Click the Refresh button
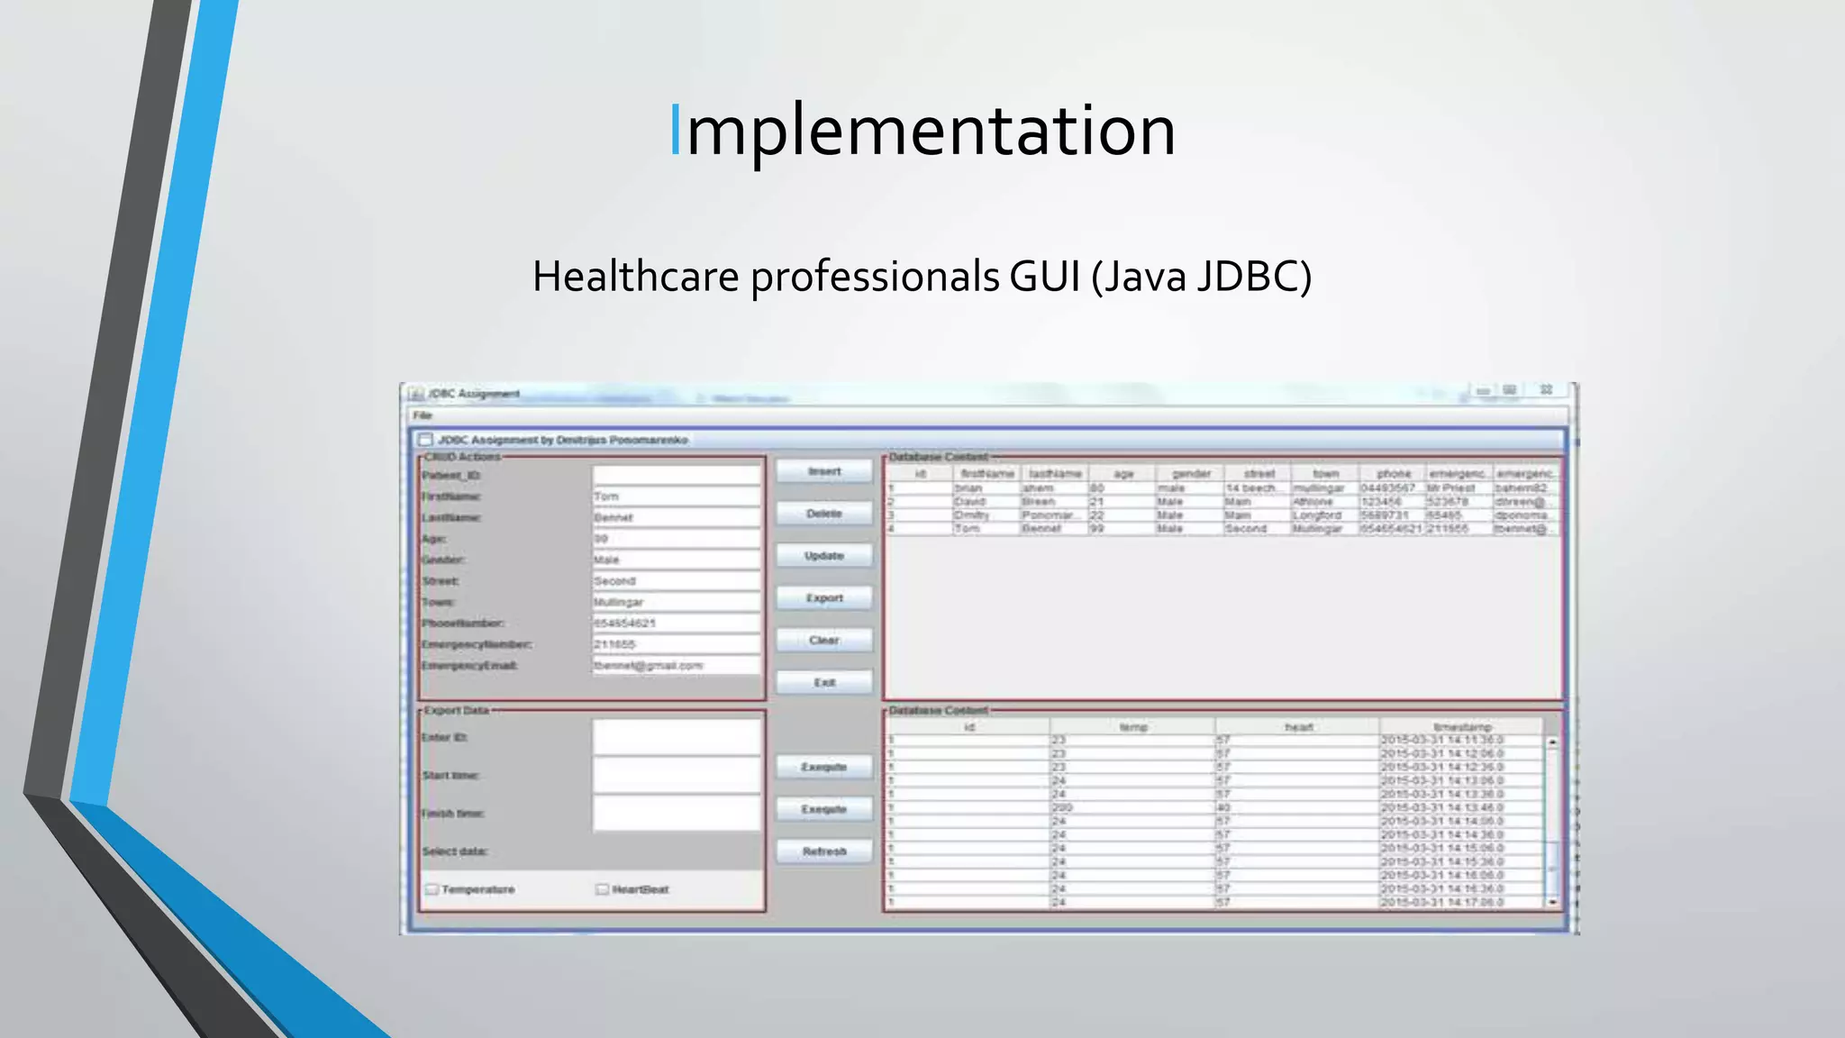The height and width of the screenshot is (1038, 1845). pyautogui.click(x=824, y=851)
